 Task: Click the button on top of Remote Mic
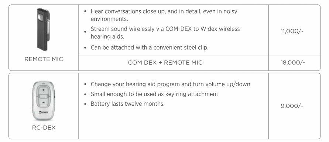pyautogui.click(x=41, y=18)
